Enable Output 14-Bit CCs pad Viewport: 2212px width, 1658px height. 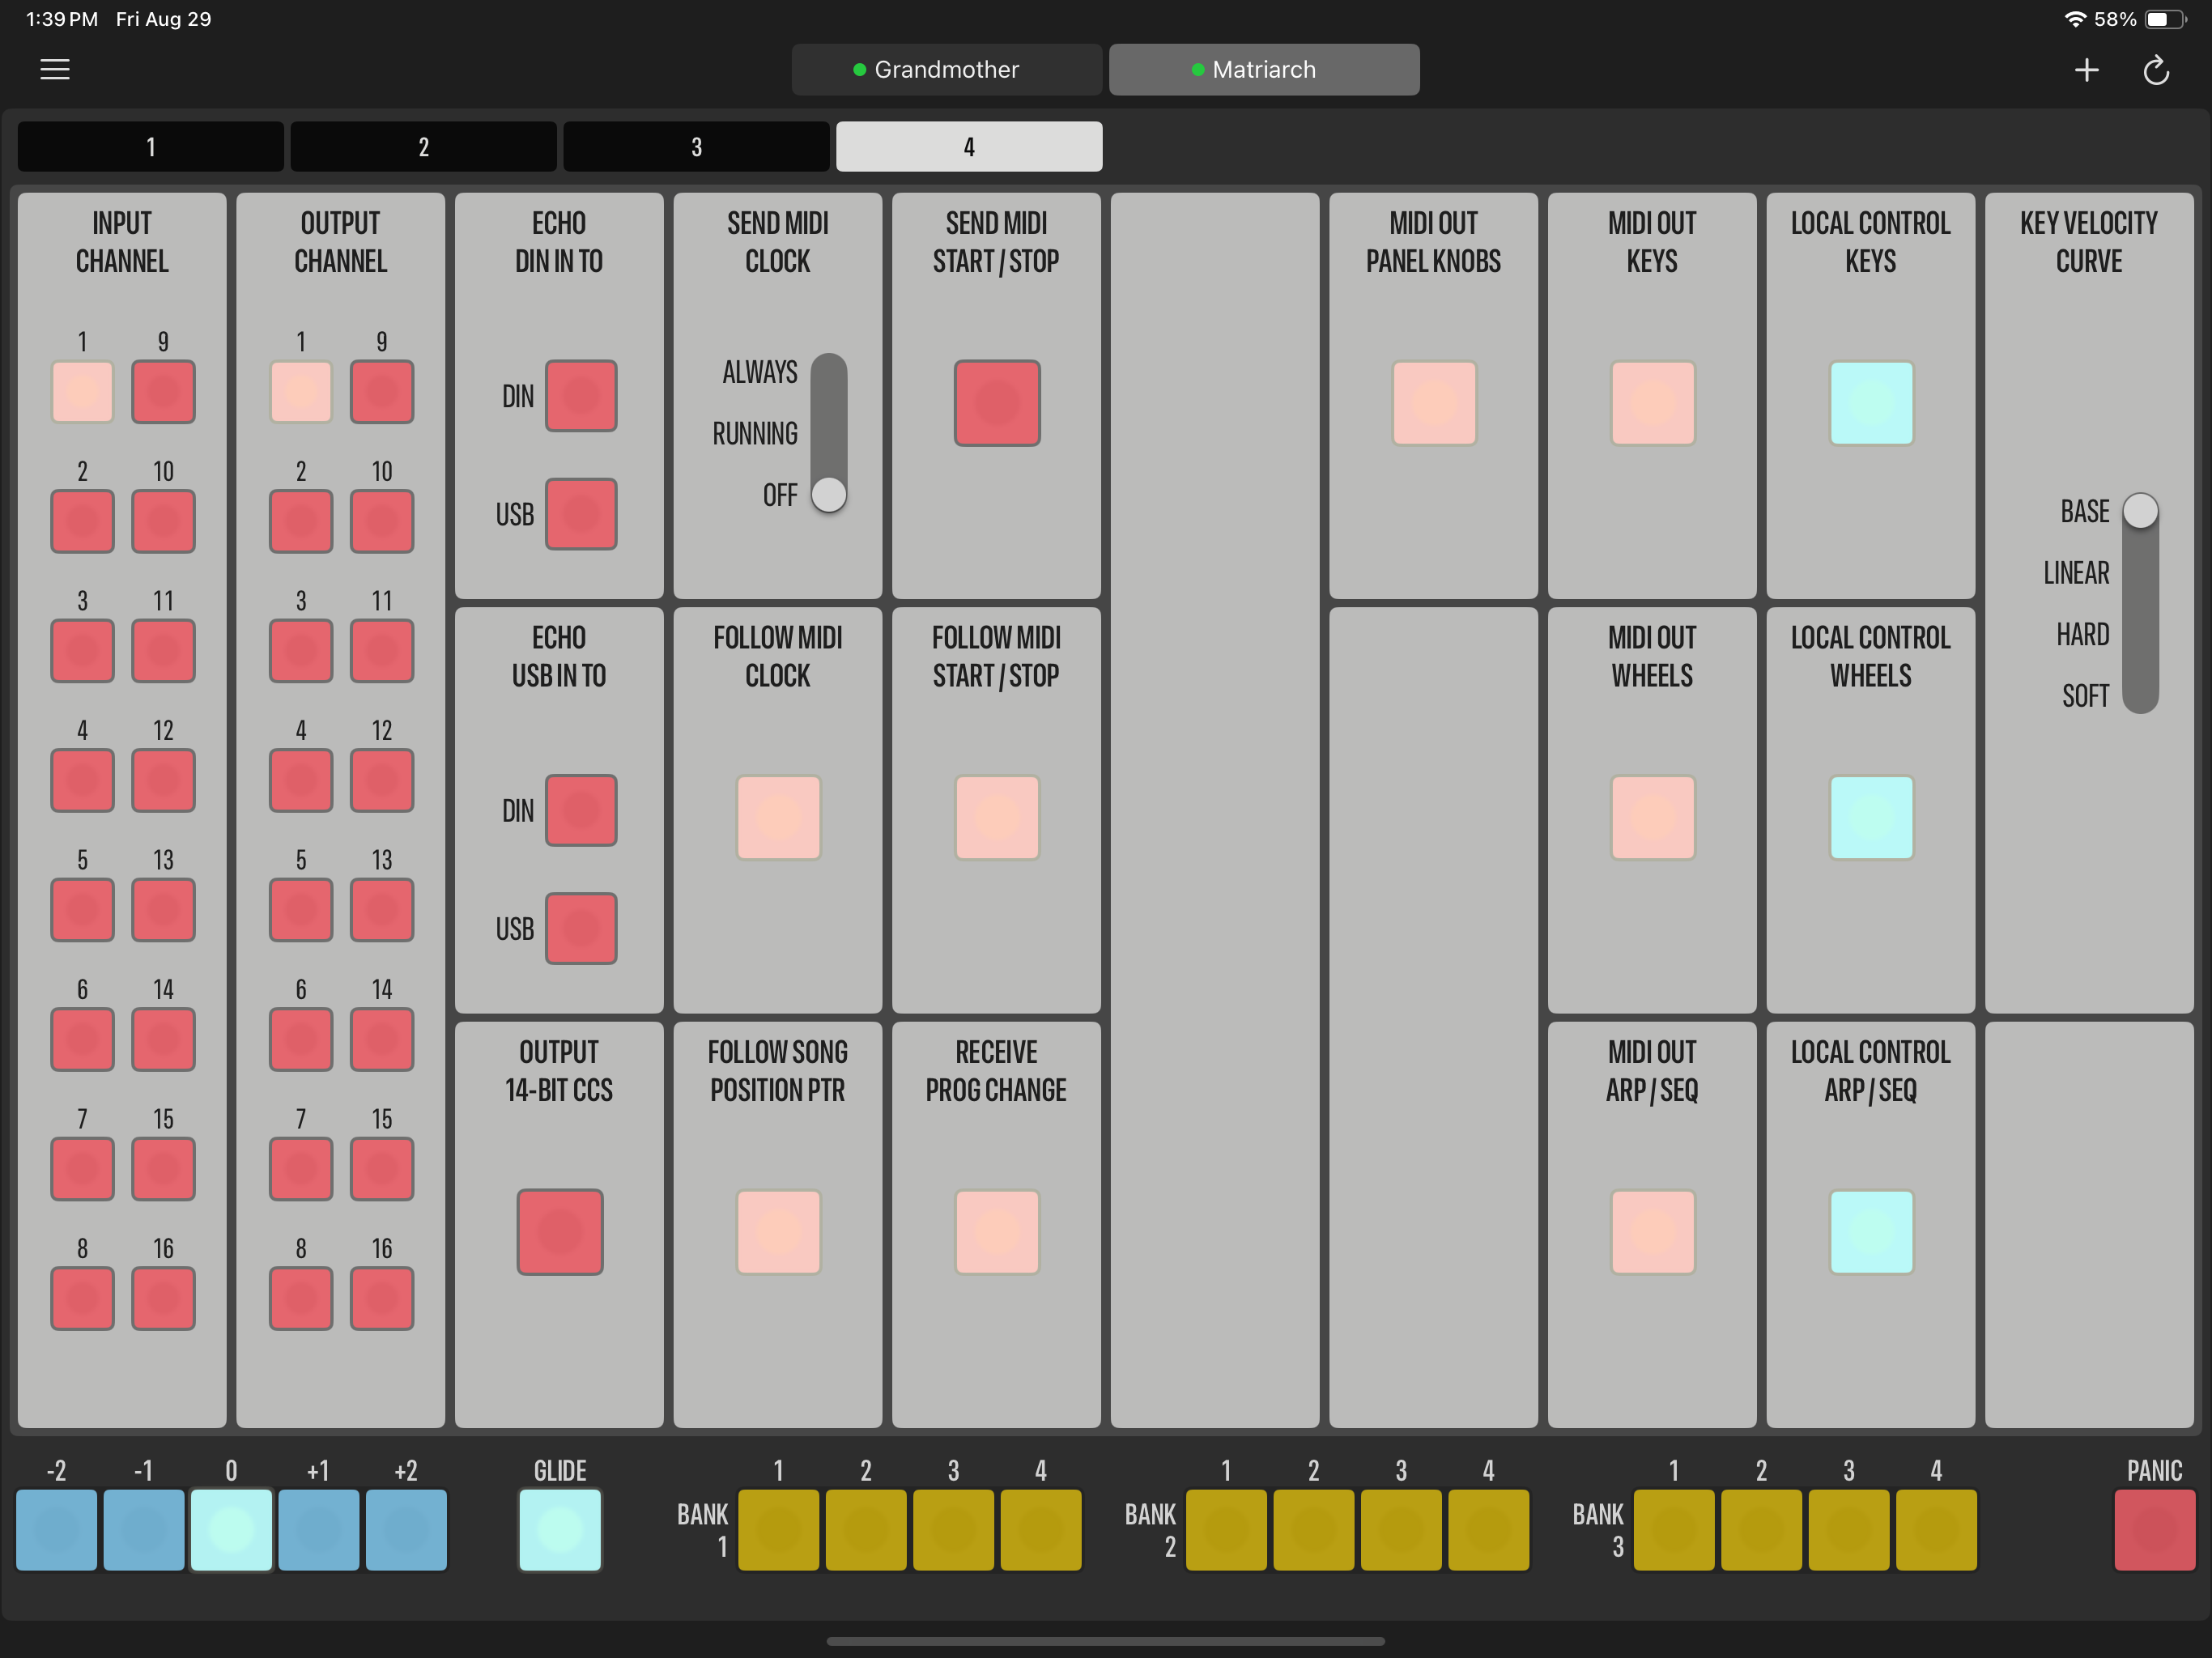(x=560, y=1231)
